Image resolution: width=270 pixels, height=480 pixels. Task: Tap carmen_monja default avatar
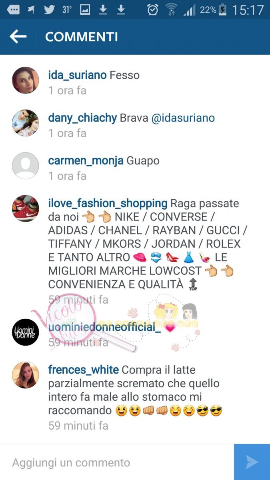tap(26, 166)
